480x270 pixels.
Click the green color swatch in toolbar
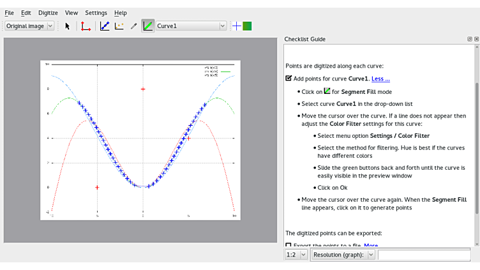(x=247, y=26)
